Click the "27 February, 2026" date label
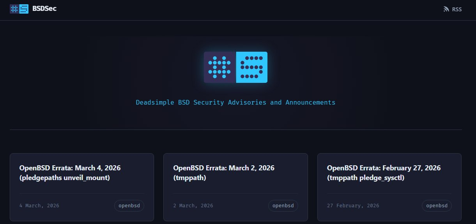Viewport: 476px width, 224px height. click(353, 205)
